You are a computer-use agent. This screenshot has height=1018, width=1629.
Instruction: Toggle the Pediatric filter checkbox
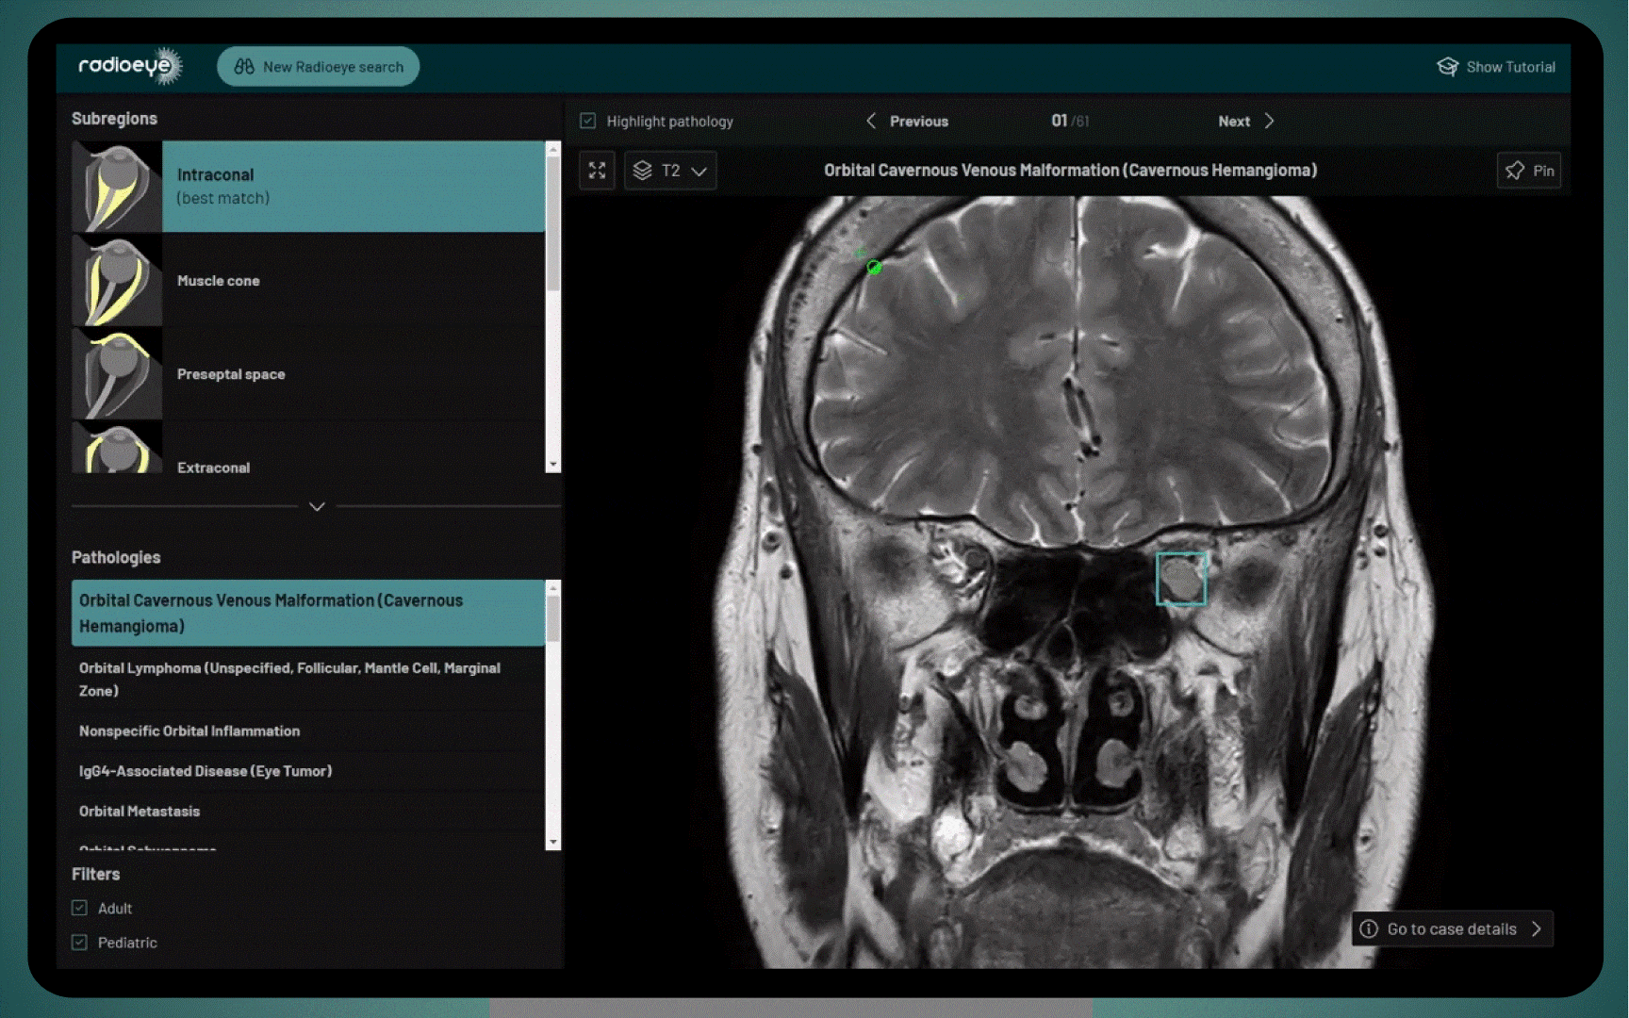[x=79, y=942]
